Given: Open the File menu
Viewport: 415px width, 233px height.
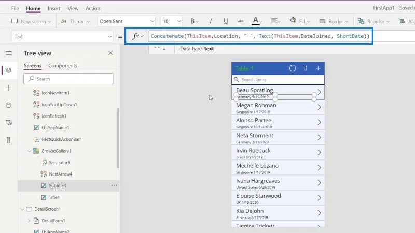Looking at the screenshot, I should coord(15,8).
